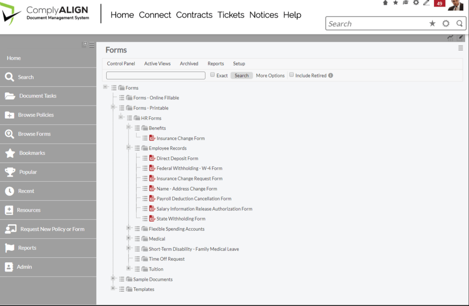469x306 pixels.
Task: Click the star icon inside the search bar
Action: point(433,23)
